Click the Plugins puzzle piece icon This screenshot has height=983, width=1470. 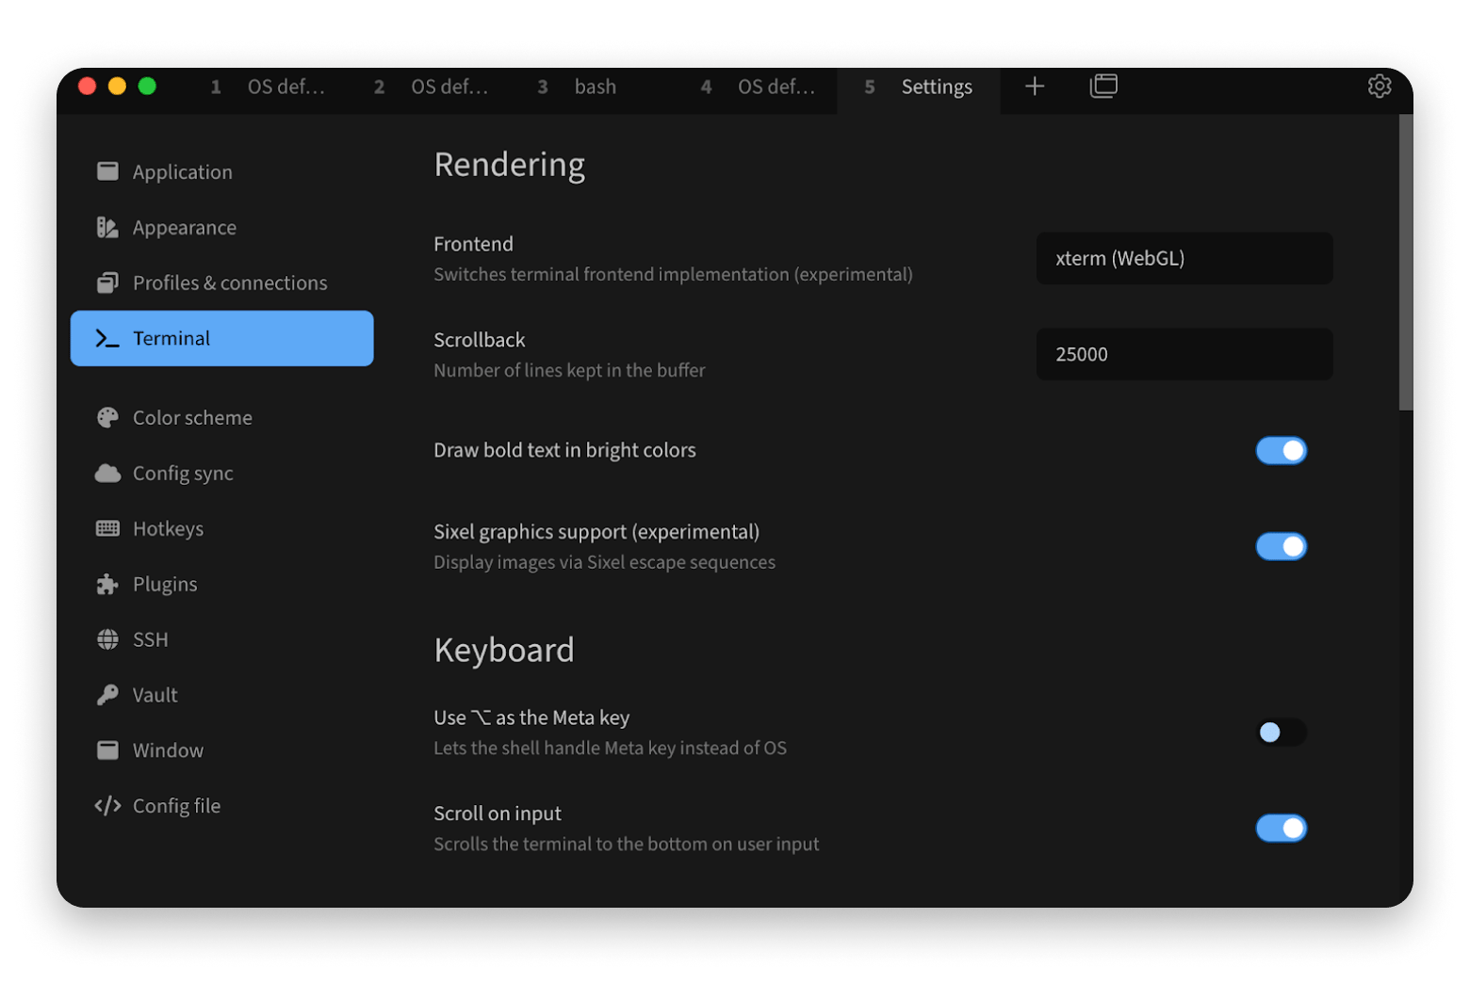tap(107, 584)
